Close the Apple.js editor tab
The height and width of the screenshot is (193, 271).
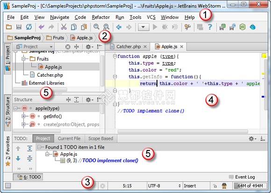tap(182, 47)
